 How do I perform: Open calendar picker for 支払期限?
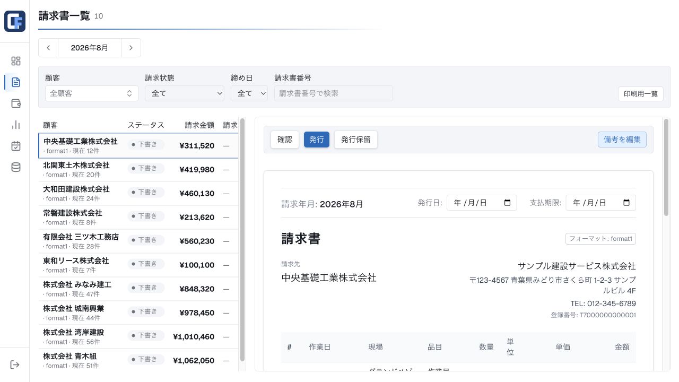[626, 203]
